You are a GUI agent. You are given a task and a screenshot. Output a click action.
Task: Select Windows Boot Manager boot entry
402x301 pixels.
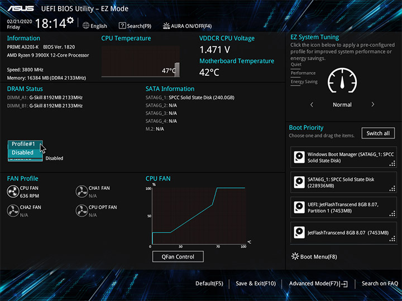pyautogui.click(x=343, y=157)
